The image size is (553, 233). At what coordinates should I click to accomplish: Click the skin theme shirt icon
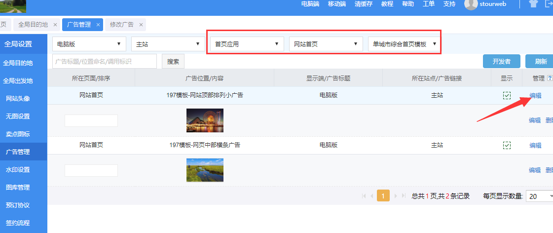[x=533, y=4]
